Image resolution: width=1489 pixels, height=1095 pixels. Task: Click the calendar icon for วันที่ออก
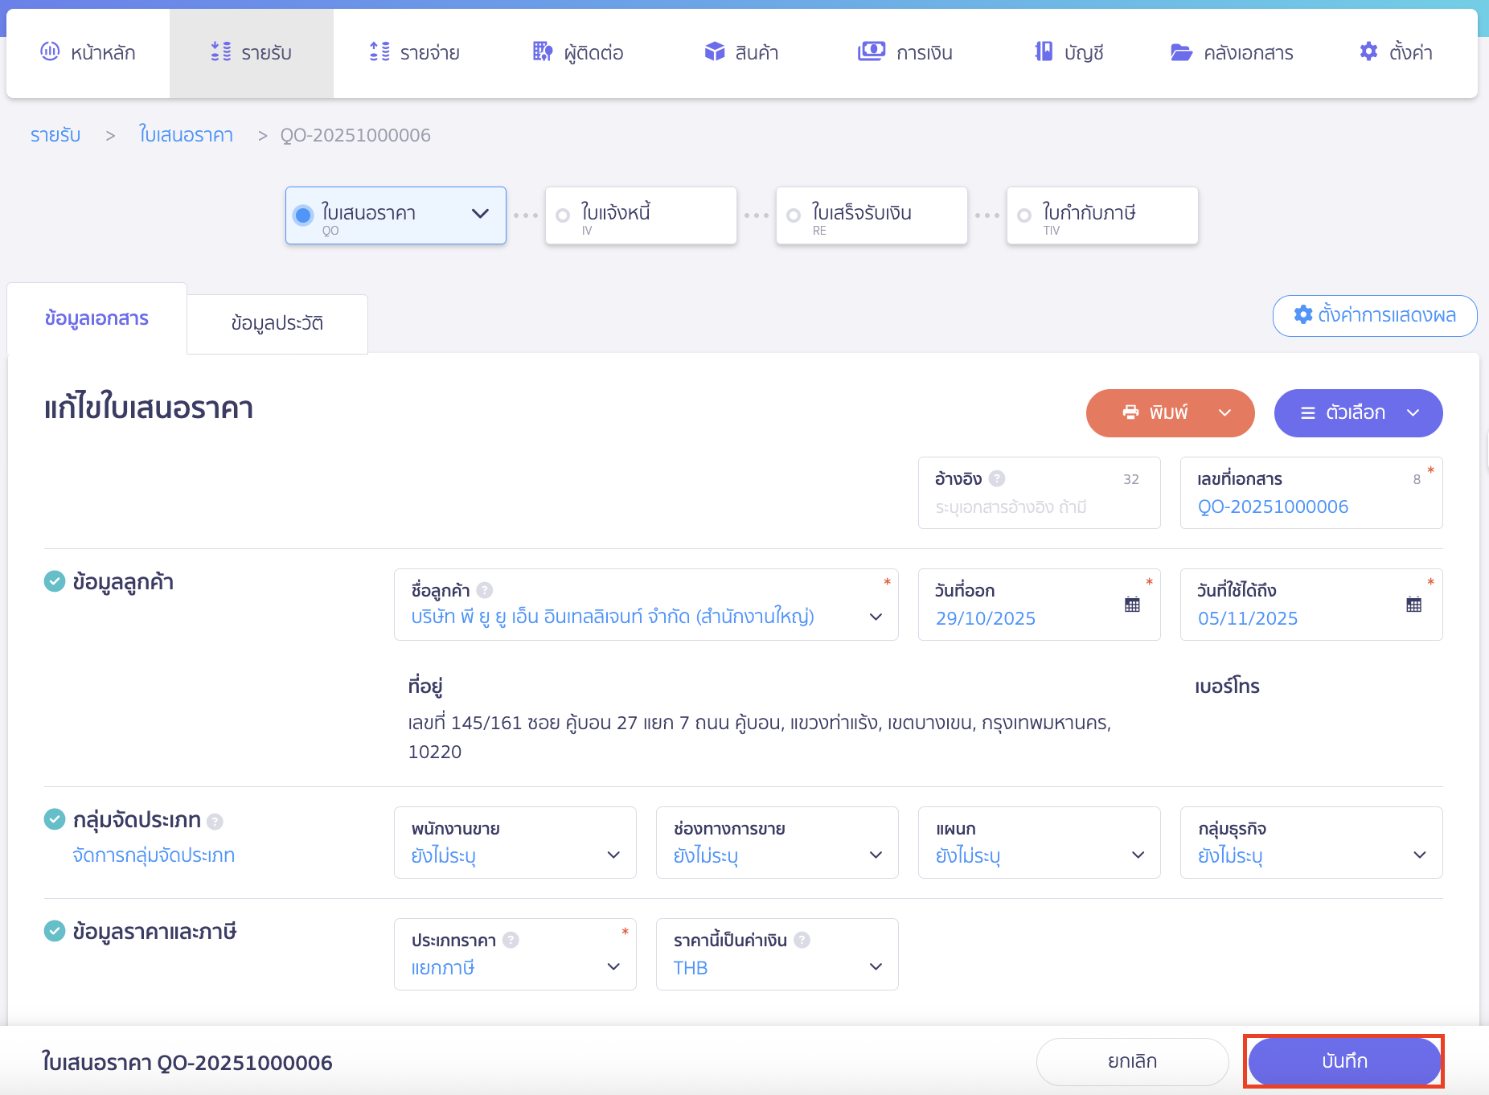[x=1132, y=605]
